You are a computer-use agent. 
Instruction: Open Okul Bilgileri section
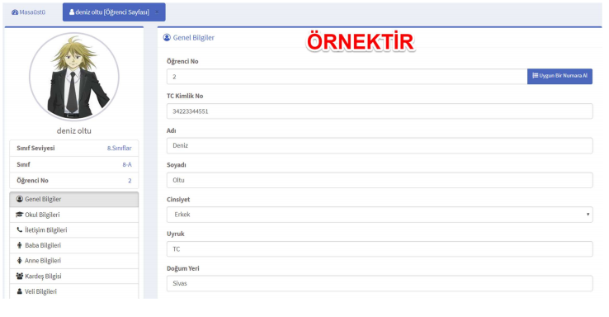point(73,215)
